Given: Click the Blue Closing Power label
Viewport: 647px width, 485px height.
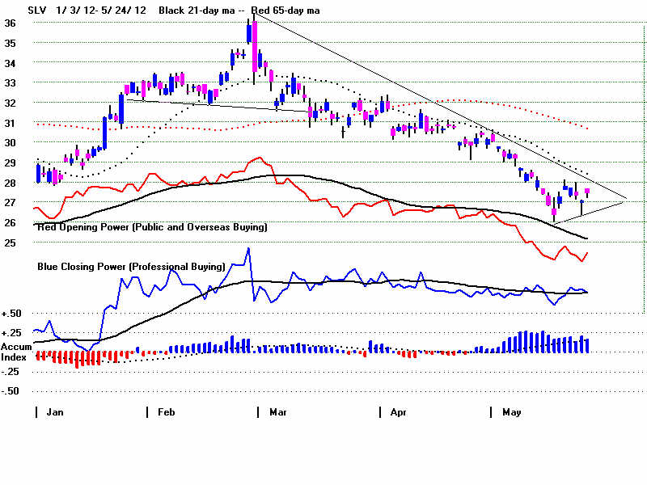Looking at the screenshot, I should [131, 266].
